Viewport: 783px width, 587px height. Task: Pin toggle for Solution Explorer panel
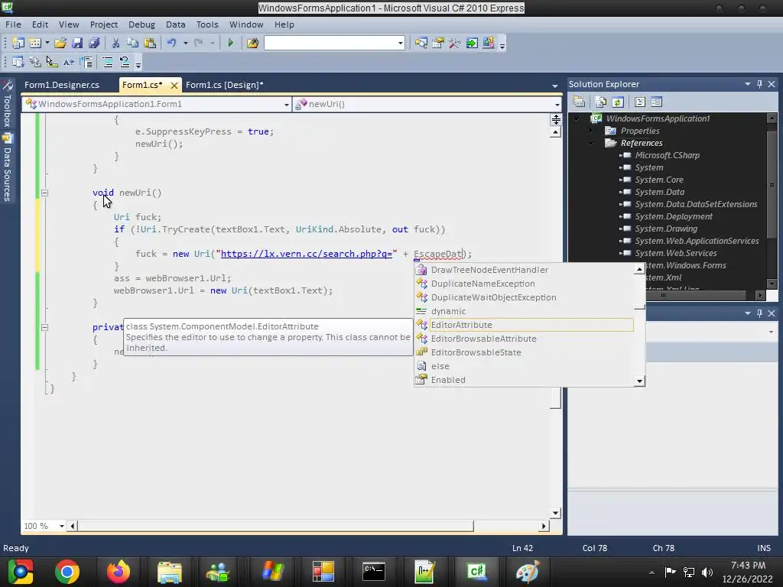click(759, 84)
